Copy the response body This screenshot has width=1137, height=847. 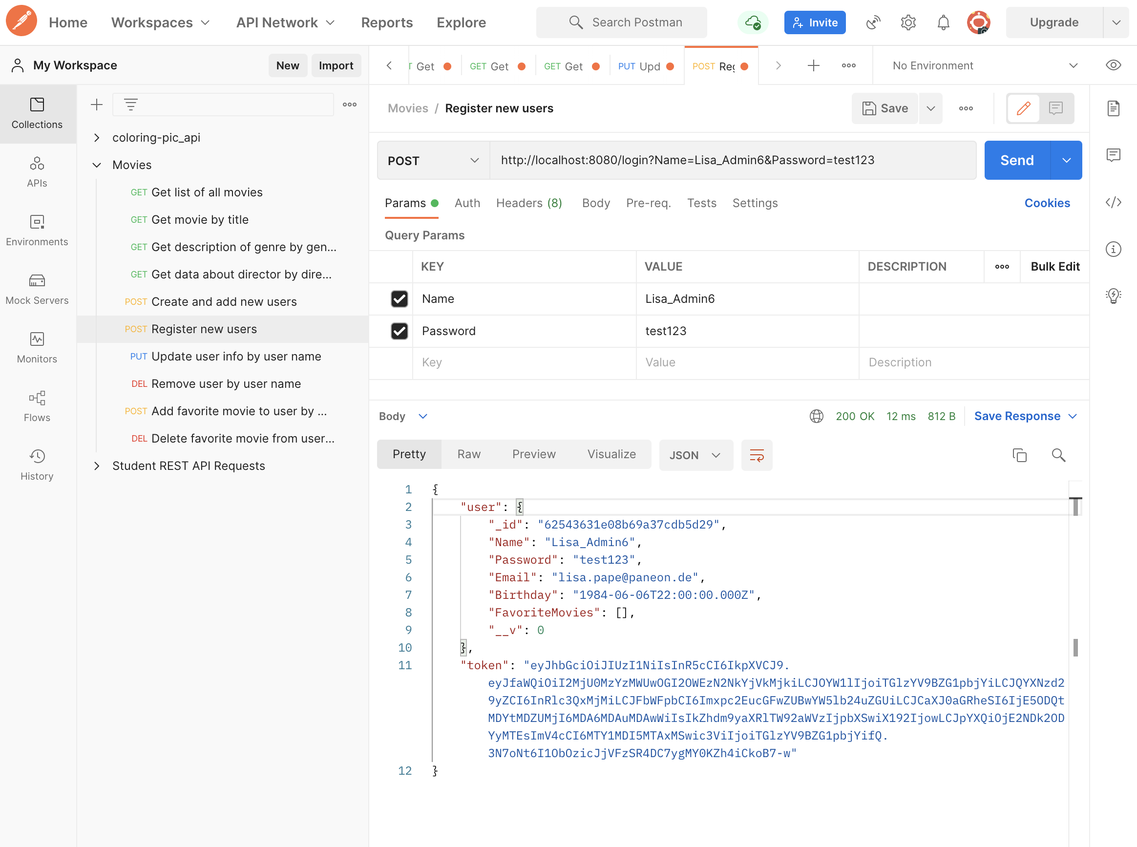[x=1020, y=455]
